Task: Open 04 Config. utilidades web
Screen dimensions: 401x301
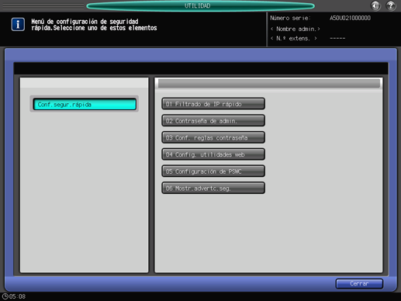Action: click(213, 154)
